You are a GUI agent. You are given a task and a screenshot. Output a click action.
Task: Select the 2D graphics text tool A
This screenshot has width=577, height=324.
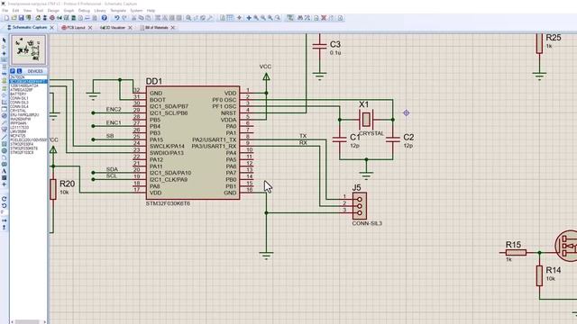tap(4, 171)
